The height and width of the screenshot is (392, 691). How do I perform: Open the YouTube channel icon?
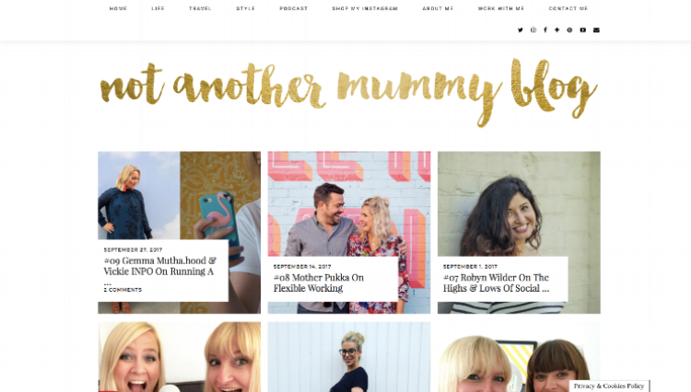pyautogui.click(x=582, y=30)
